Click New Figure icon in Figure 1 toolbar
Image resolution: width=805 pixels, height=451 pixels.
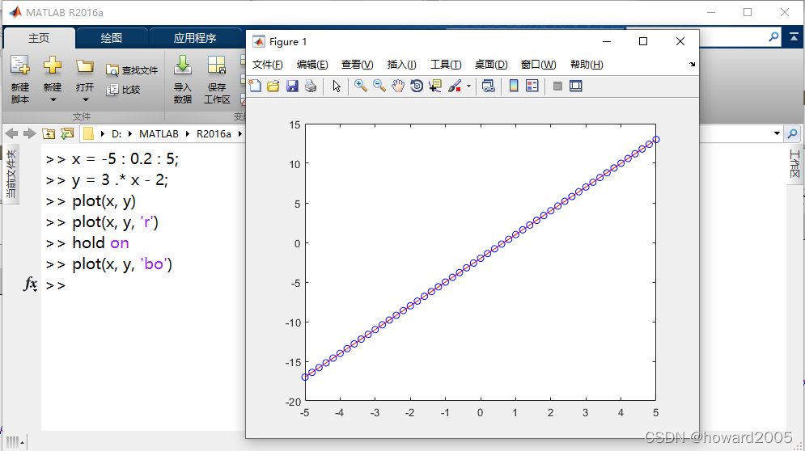(x=255, y=86)
